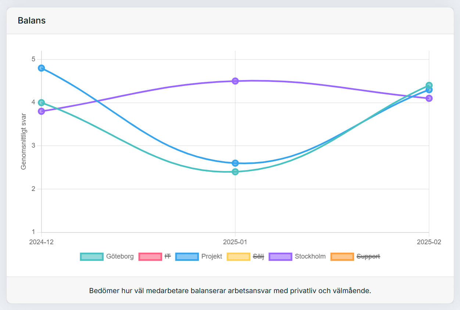Toggle the Göteborg legend swatch
This screenshot has width=460, height=310.
tap(91, 257)
